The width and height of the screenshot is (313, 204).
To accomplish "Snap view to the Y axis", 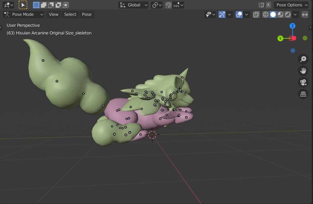I will click(280, 38).
